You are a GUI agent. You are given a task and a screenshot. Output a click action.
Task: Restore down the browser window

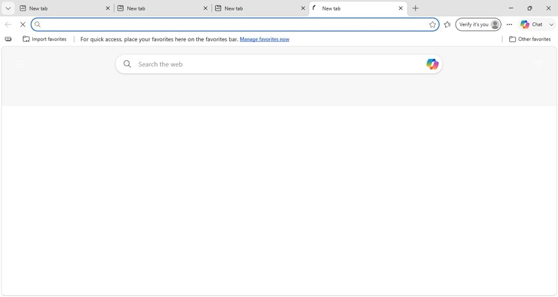point(530,8)
